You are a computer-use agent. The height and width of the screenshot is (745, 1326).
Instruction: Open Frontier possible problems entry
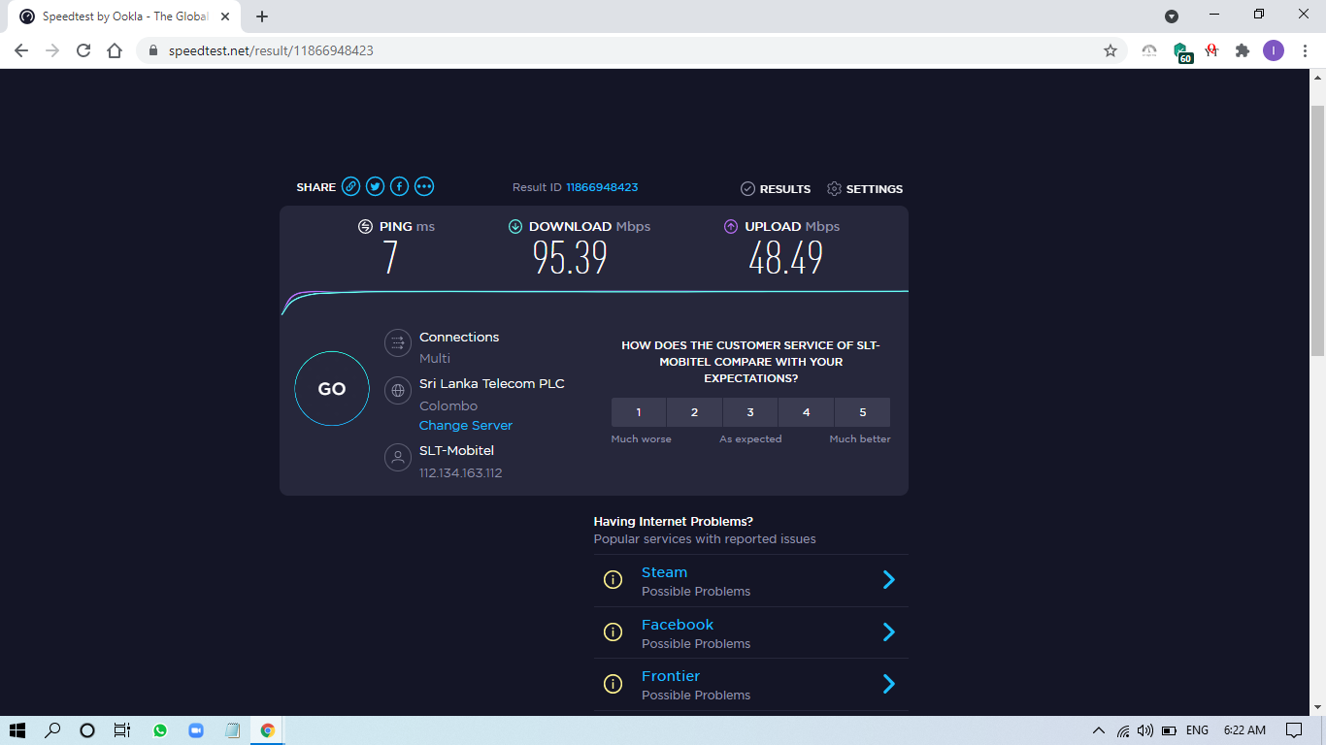point(751,685)
